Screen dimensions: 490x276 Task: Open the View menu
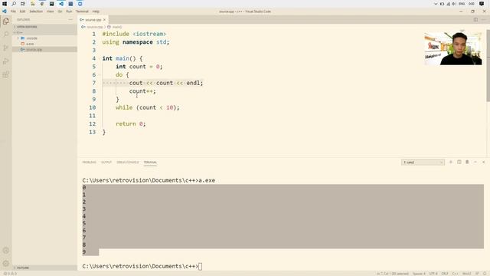coord(51,11)
